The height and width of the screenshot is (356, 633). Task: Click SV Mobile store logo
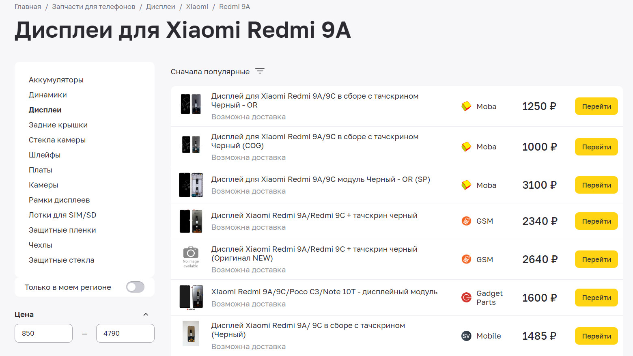(466, 336)
